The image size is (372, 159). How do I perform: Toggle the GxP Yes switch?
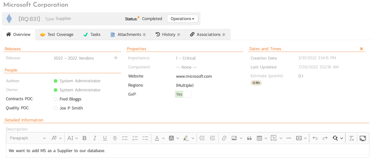[x=183, y=94]
